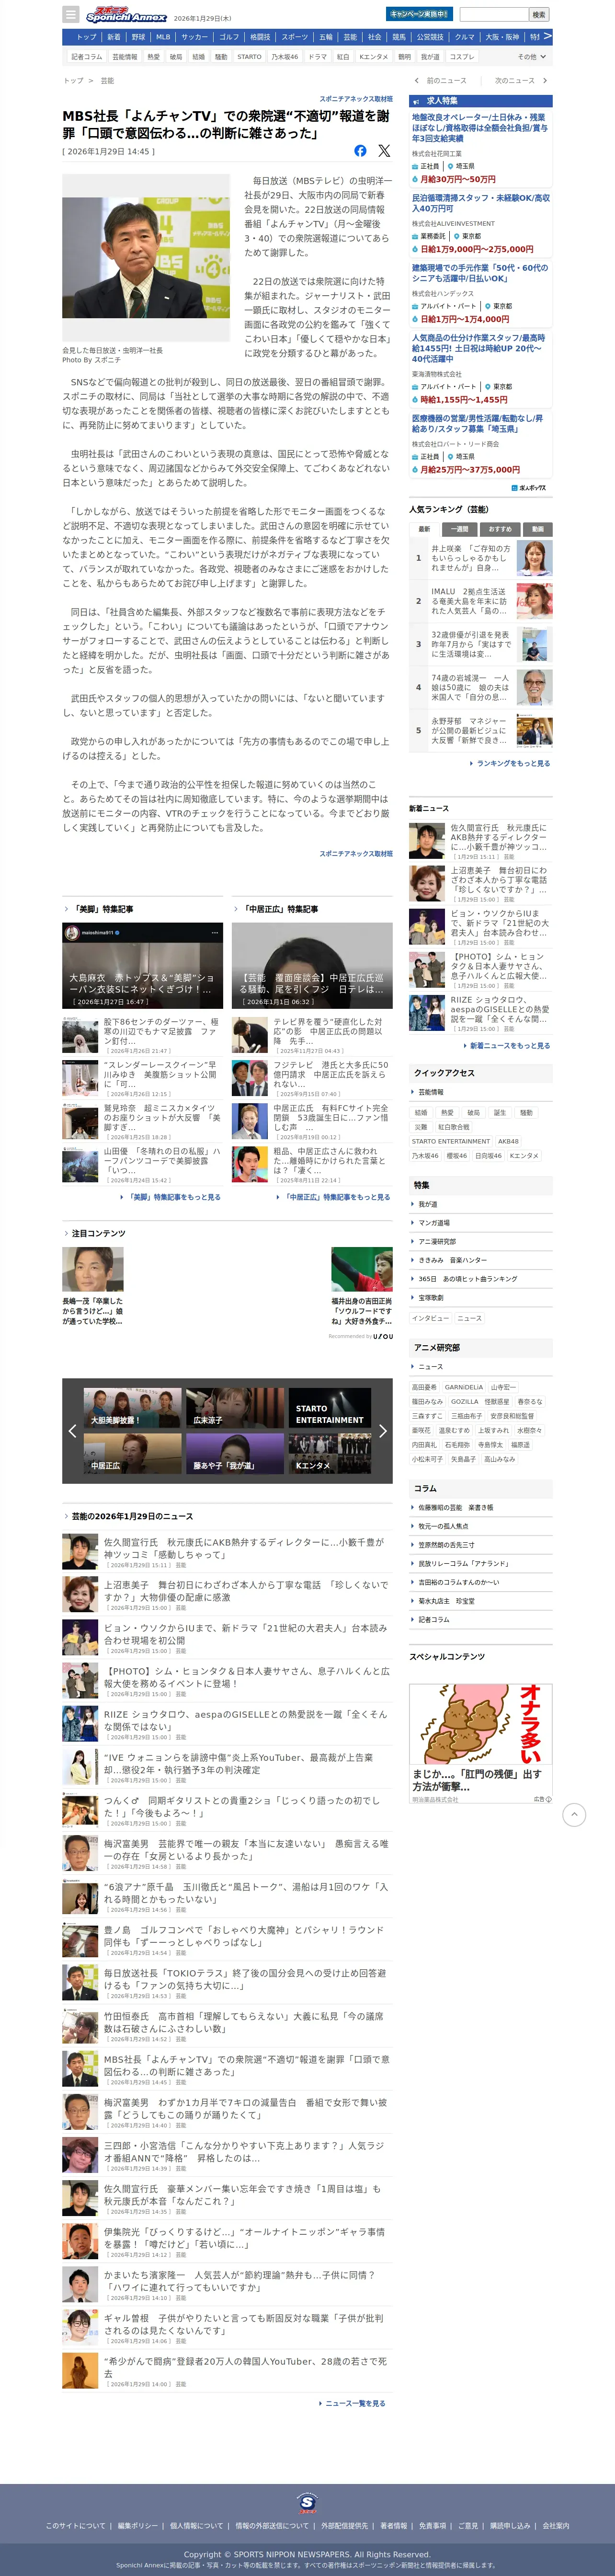Click the Sponichi Annex logo

click(126, 15)
